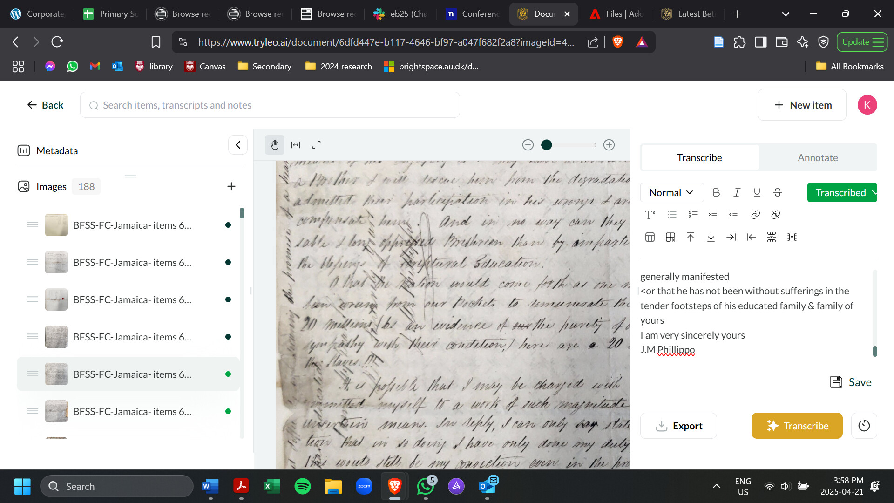Click the insert link icon
The image size is (894, 503).
(755, 215)
